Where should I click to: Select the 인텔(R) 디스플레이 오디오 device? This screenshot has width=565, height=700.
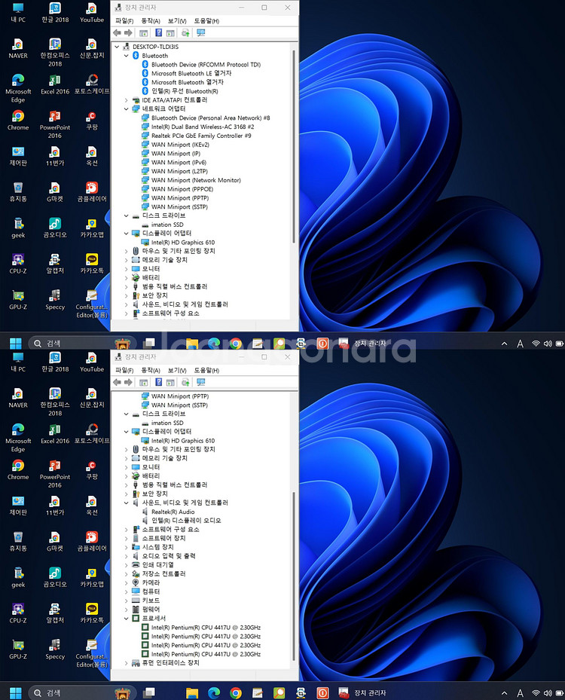point(185,521)
